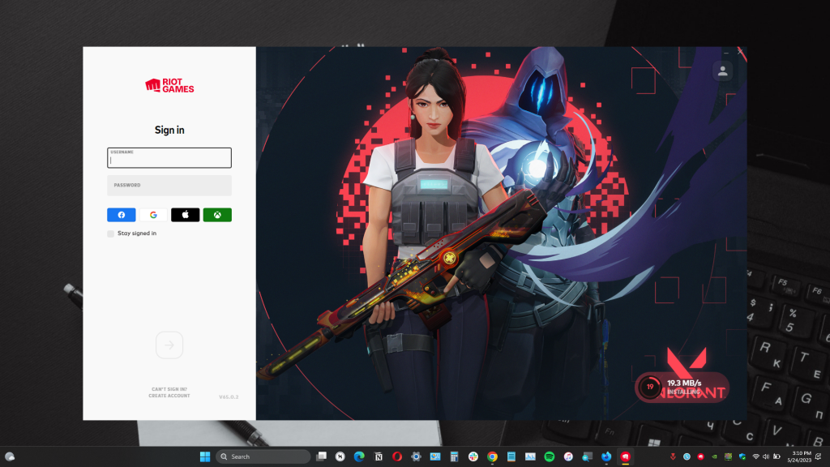Open the Windows Start menu

(205, 456)
